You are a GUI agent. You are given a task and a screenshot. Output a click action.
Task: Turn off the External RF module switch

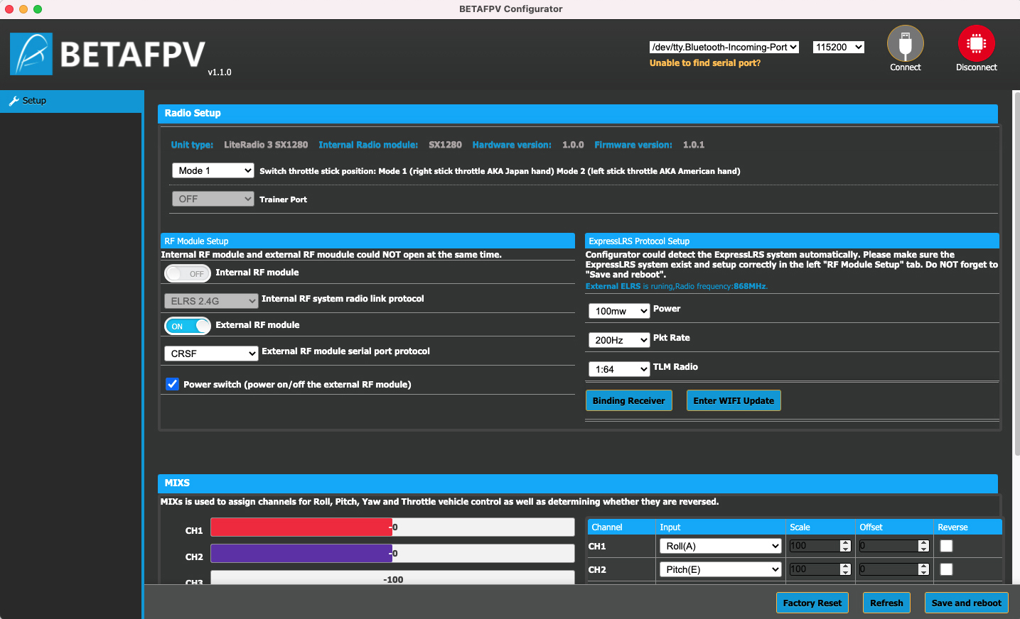[x=188, y=326]
